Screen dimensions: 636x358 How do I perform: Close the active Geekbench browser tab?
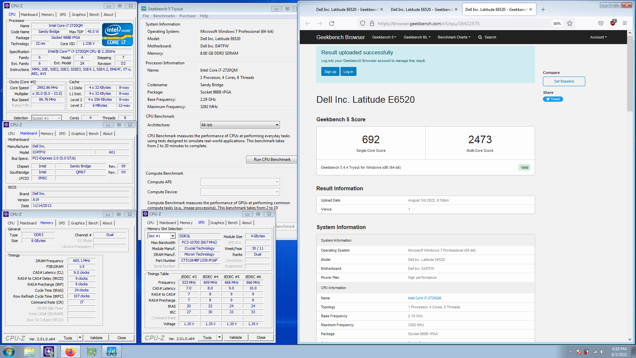click(531, 10)
